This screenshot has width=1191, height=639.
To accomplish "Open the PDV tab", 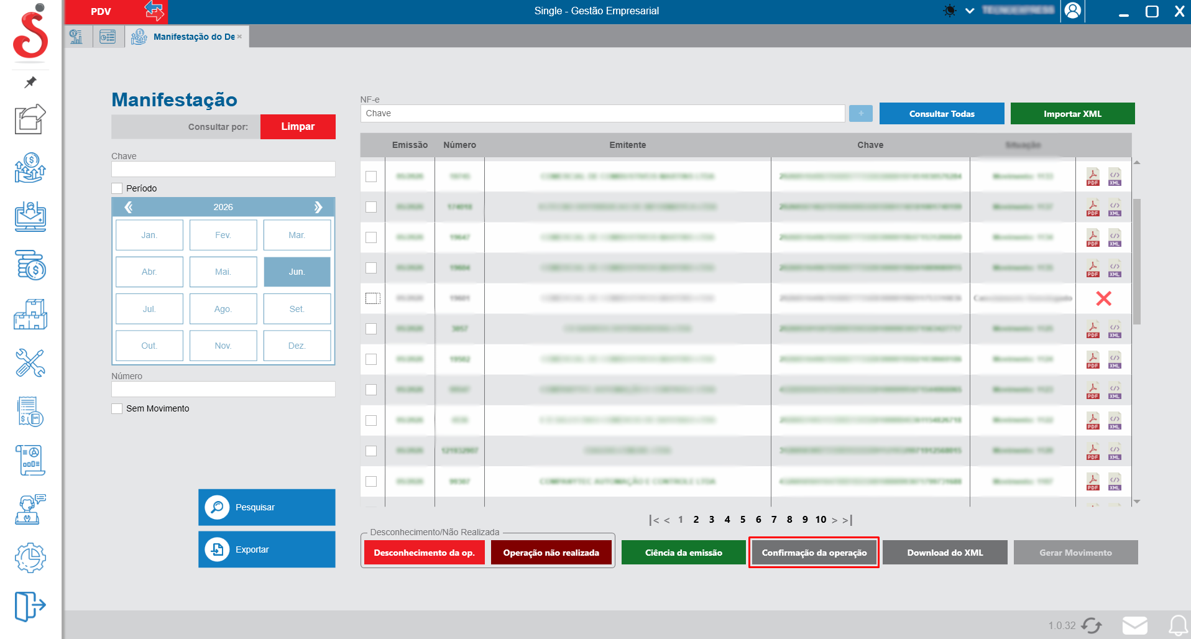I will (x=101, y=11).
